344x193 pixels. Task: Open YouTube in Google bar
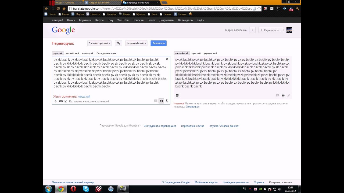tap(123, 20)
